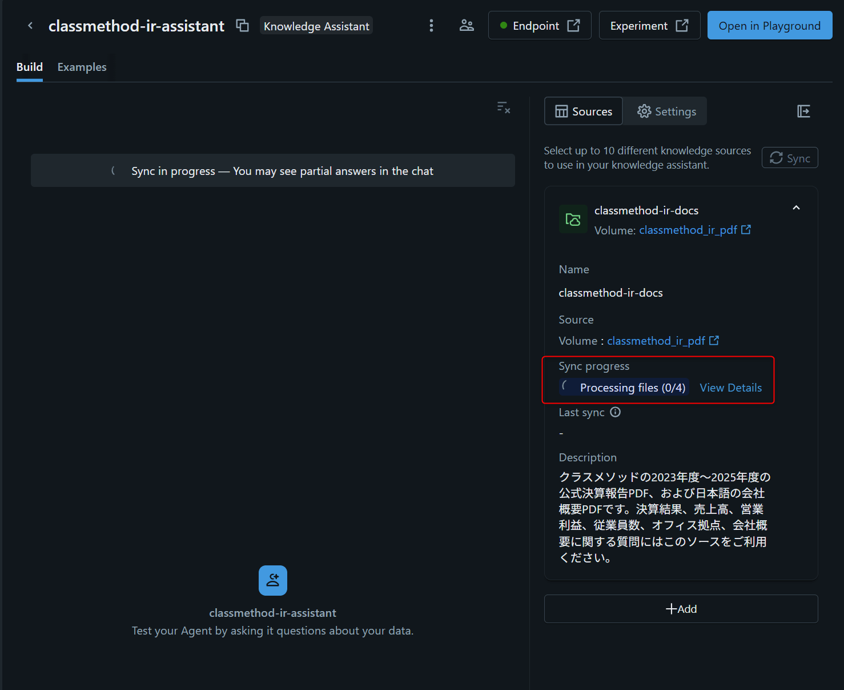This screenshot has width=844, height=690.
Task: Select the Settings tab
Action: 666,111
